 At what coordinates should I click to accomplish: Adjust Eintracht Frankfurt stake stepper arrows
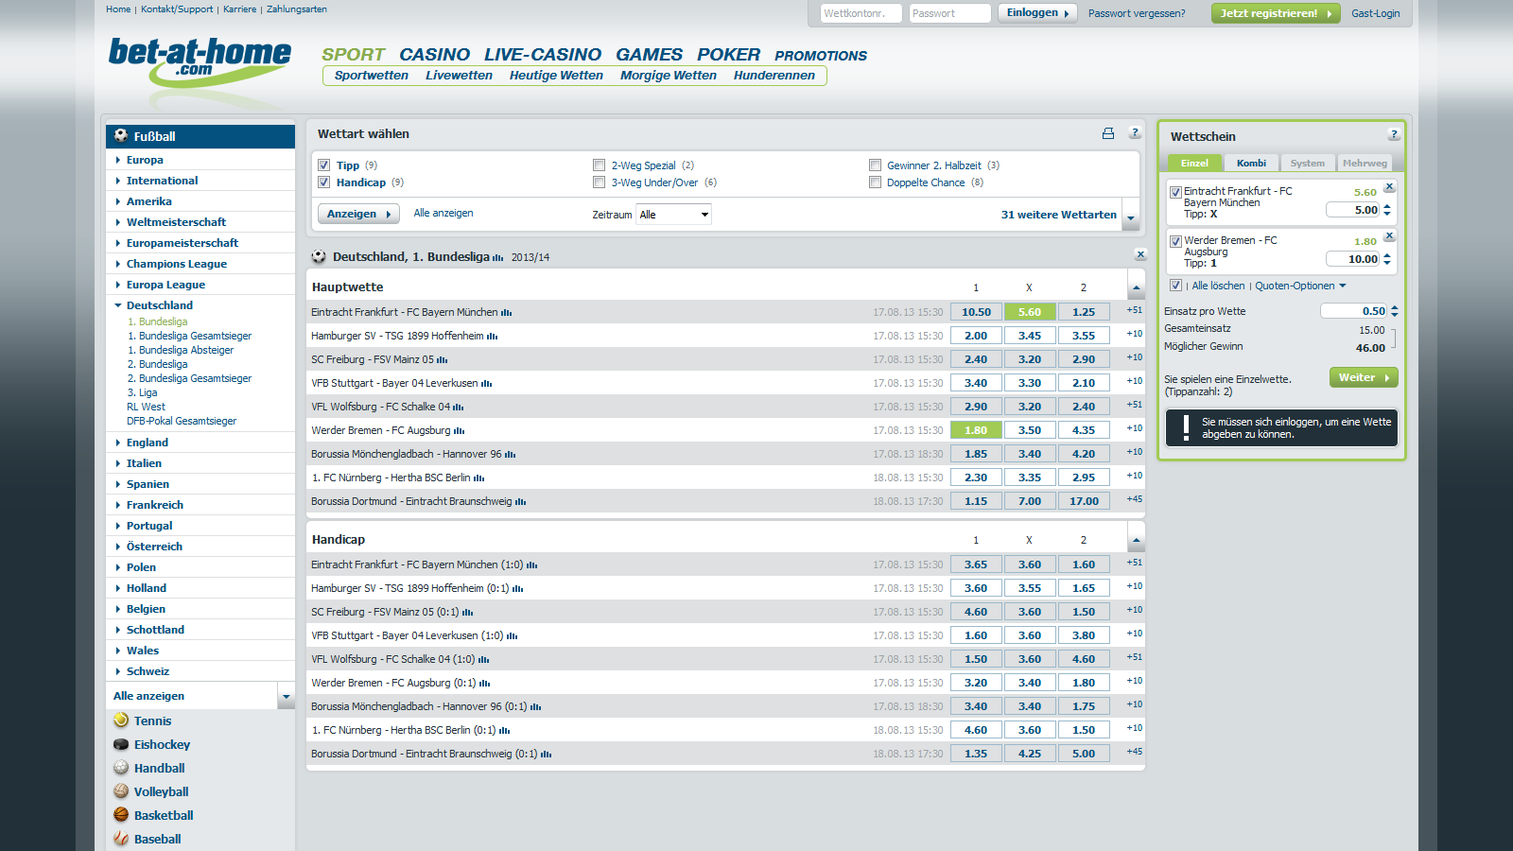pos(1387,210)
